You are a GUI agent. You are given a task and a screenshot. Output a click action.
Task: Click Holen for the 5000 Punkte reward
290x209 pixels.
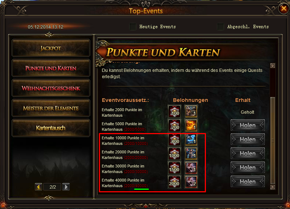point(248,125)
